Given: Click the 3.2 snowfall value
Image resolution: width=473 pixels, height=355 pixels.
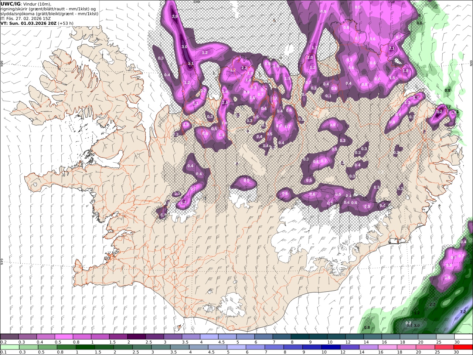Looking at the screenshot, I should 439,112.
